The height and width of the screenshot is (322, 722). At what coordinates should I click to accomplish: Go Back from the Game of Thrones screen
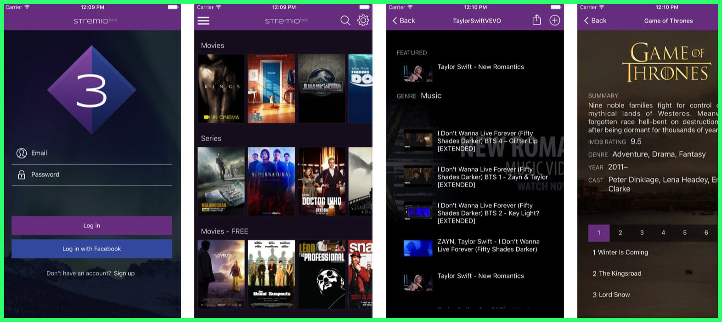[595, 21]
